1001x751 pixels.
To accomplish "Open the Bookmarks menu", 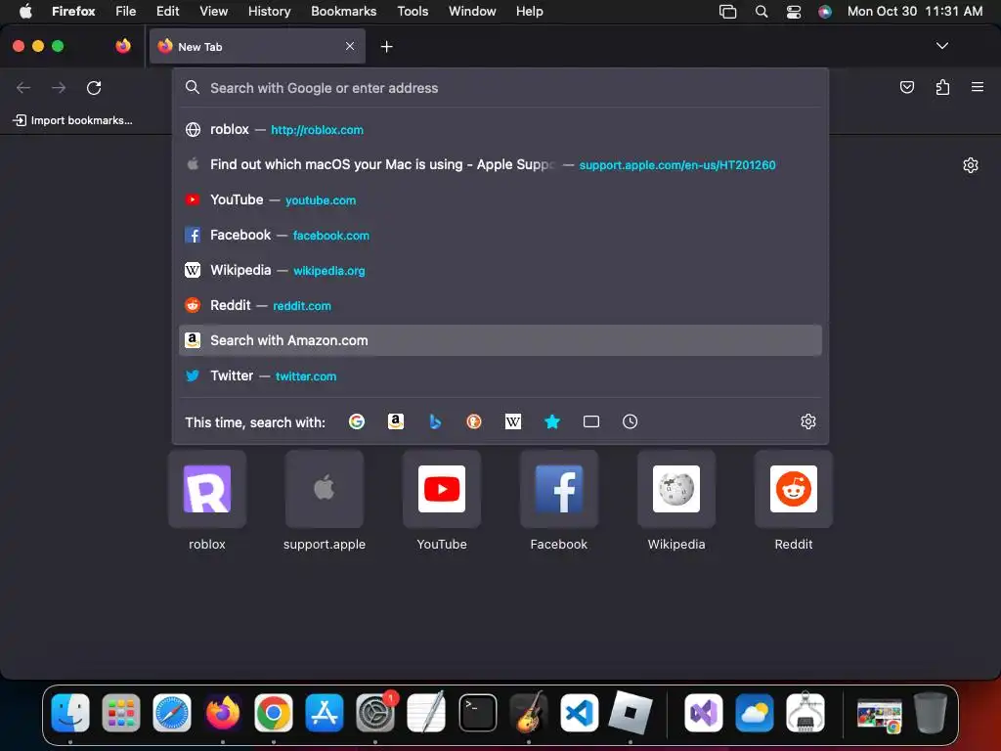I will (x=343, y=11).
